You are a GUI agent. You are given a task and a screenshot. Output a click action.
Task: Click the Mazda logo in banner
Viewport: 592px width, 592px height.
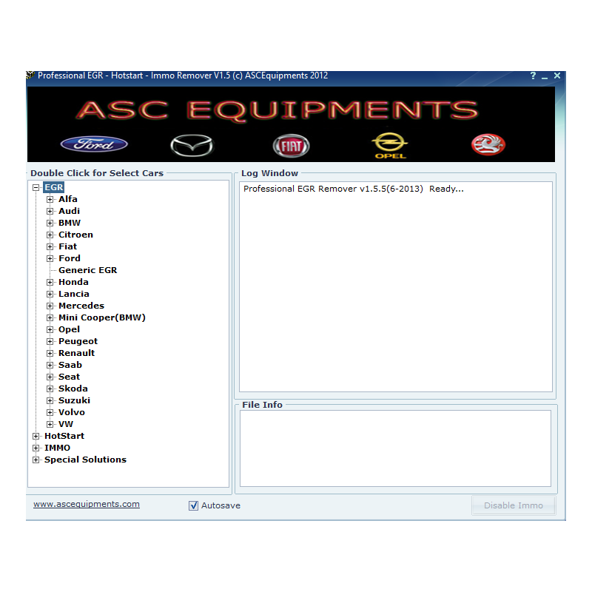(192, 145)
